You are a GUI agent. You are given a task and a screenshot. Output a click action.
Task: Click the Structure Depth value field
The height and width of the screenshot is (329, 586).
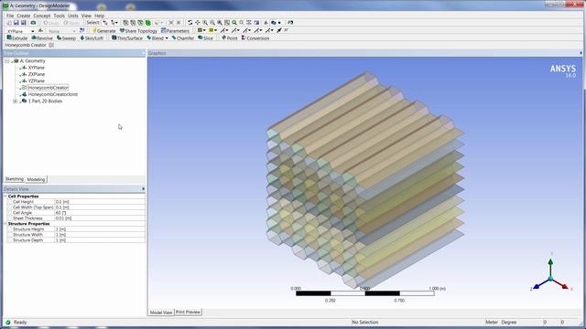point(100,240)
